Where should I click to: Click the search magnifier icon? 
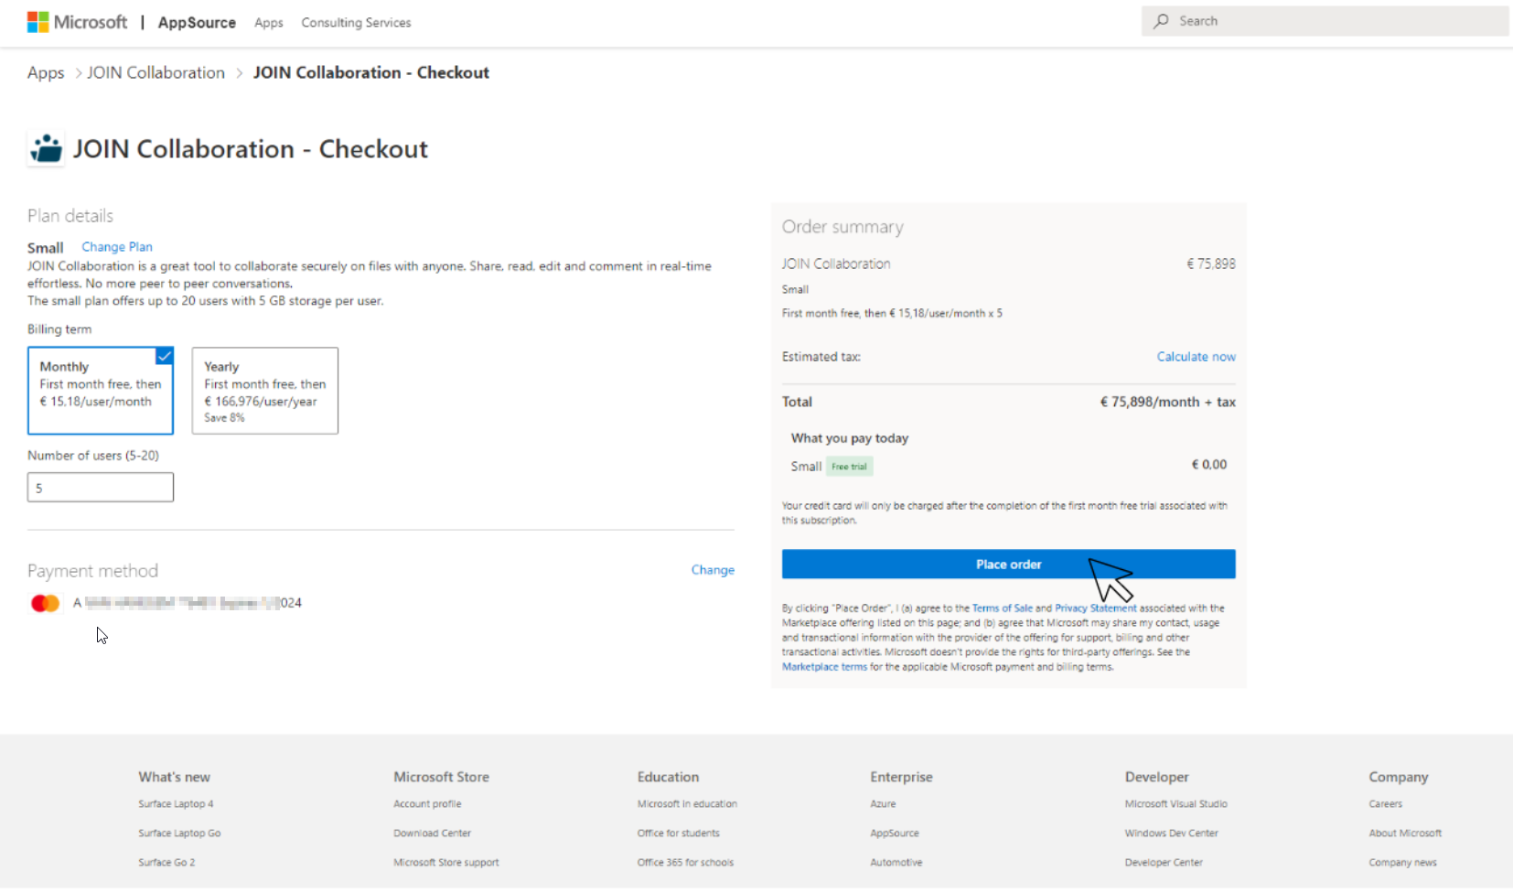pos(1161,20)
